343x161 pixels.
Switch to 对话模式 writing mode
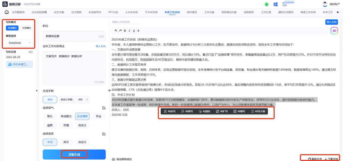tap(27, 28)
